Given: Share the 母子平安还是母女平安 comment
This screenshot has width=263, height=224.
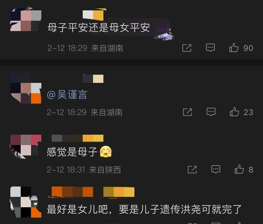Looking at the screenshot, I should point(187,48).
